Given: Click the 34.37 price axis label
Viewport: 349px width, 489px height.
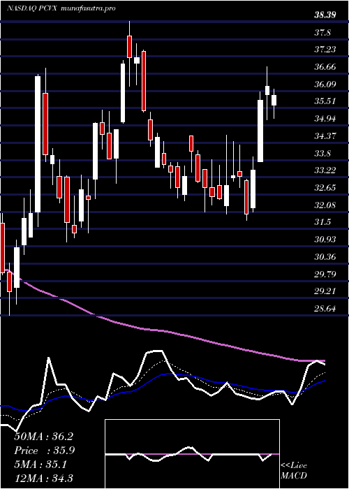Looking at the screenshot, I should pos(325,136).
